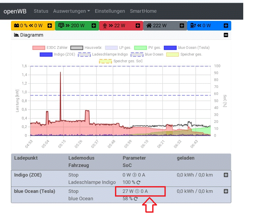
Task: Click the battery storage icon in yellow tile
Action: (16, 25)
